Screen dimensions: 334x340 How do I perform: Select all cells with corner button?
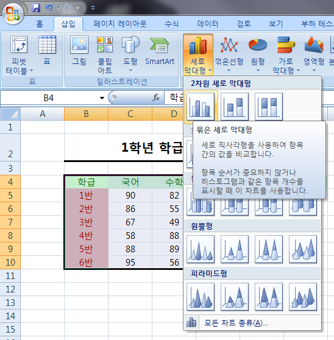(x=10, y=114)
